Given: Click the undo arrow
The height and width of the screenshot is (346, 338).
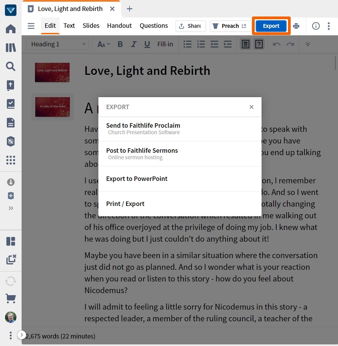Looking at the screenshot, I should pos(277,44).
